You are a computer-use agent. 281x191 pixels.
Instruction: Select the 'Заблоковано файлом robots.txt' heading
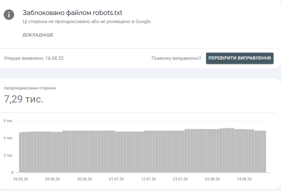(72, 13)
